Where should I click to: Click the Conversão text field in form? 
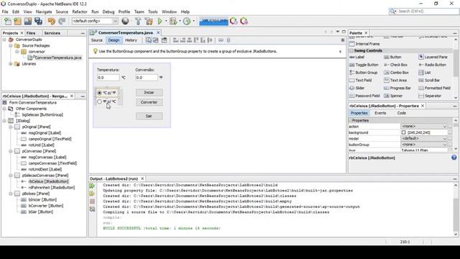point(147,78)
